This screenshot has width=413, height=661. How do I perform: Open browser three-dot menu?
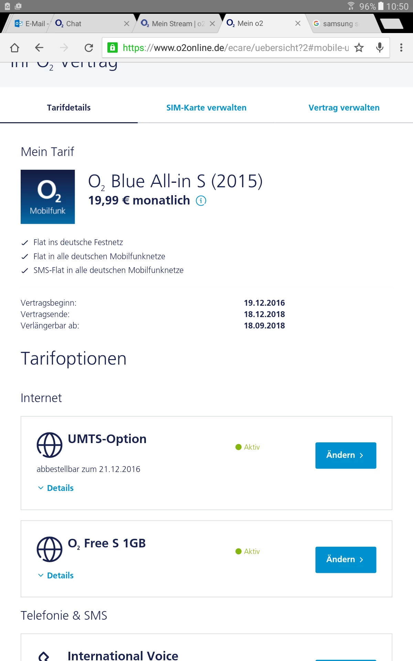click(401, 48)
